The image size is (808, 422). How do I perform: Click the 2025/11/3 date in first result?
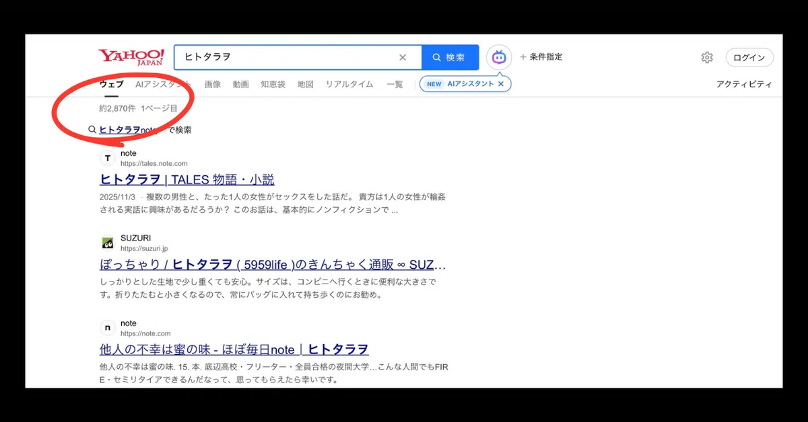coord(118,198)
